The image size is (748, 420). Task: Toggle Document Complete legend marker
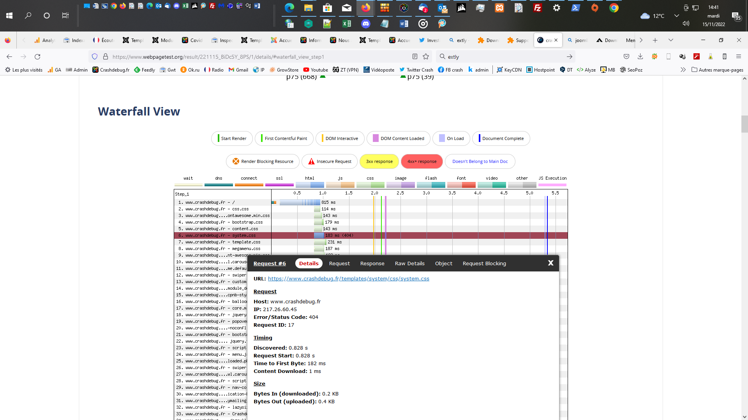[501, 138]
